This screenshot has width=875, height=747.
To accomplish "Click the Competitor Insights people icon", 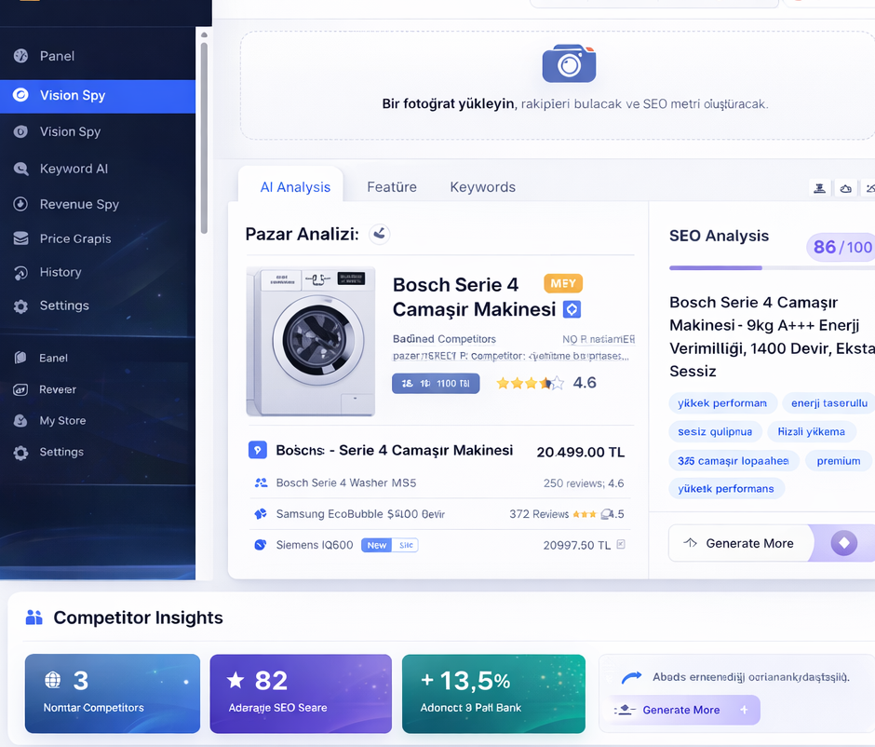I will coord(34,618).
